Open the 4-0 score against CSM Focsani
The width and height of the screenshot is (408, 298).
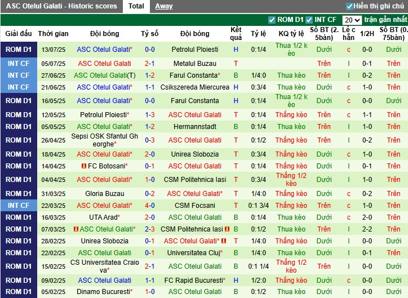point(149,206)
